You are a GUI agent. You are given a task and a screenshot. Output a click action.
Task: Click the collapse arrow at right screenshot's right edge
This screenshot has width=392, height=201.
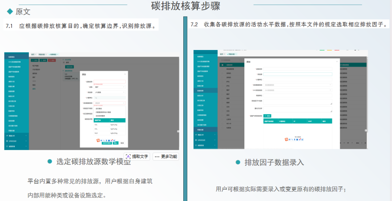click(366, 130)
